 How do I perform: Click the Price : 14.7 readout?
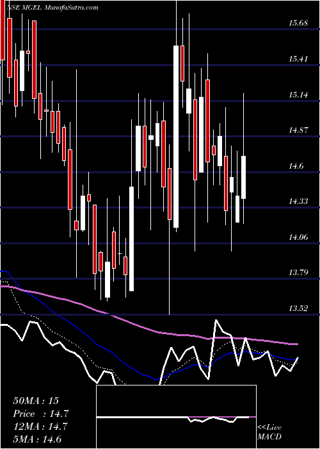[x=41, y=414]
